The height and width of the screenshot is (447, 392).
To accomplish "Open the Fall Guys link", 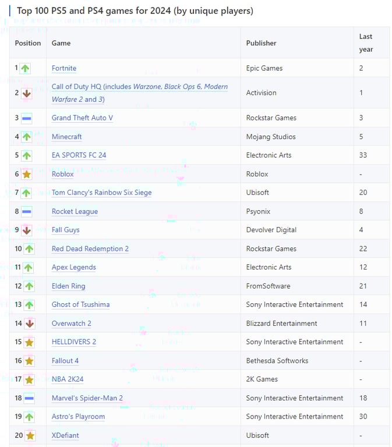I will point(65,230).
